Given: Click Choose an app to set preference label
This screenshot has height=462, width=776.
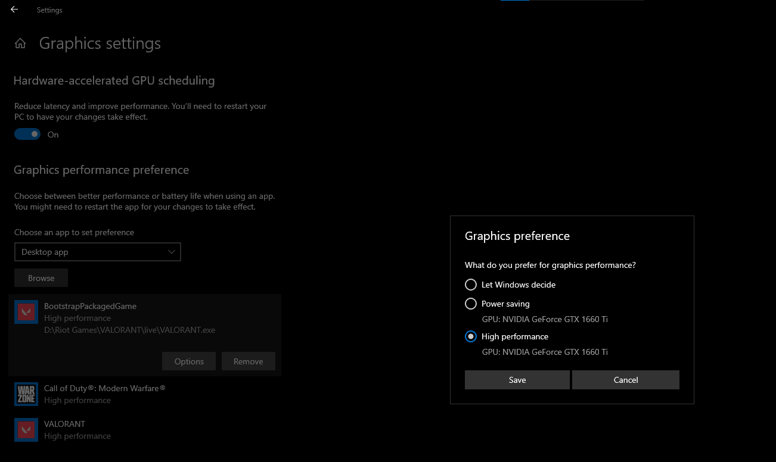Looking at the screenshot, I should pyautogui.click(x=74, y=232).
